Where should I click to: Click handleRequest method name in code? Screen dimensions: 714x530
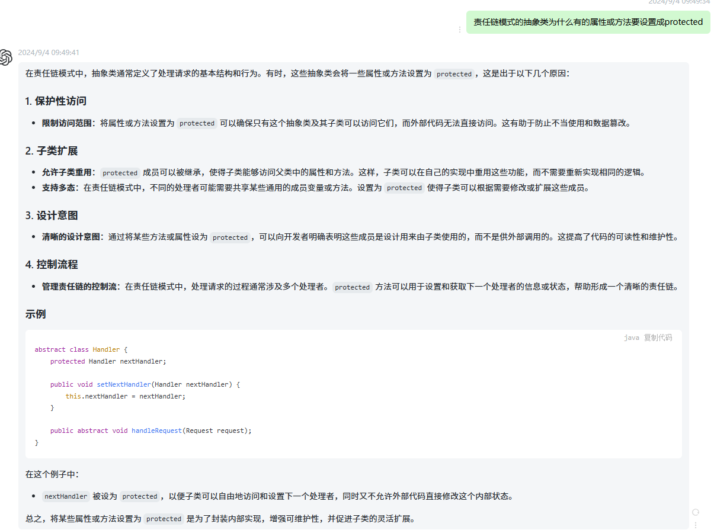[156, 431]
